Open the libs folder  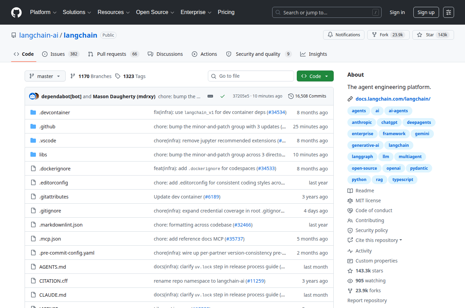43,155
